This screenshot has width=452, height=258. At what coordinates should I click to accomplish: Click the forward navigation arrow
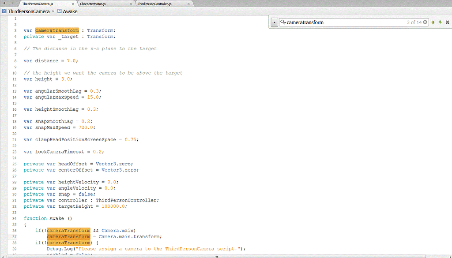(x=12, y=3)
